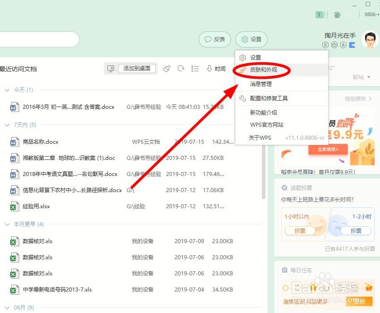Click 每日任务 clipboard icon
This screenshot has height=313, width=380.
tap(285, 270)
